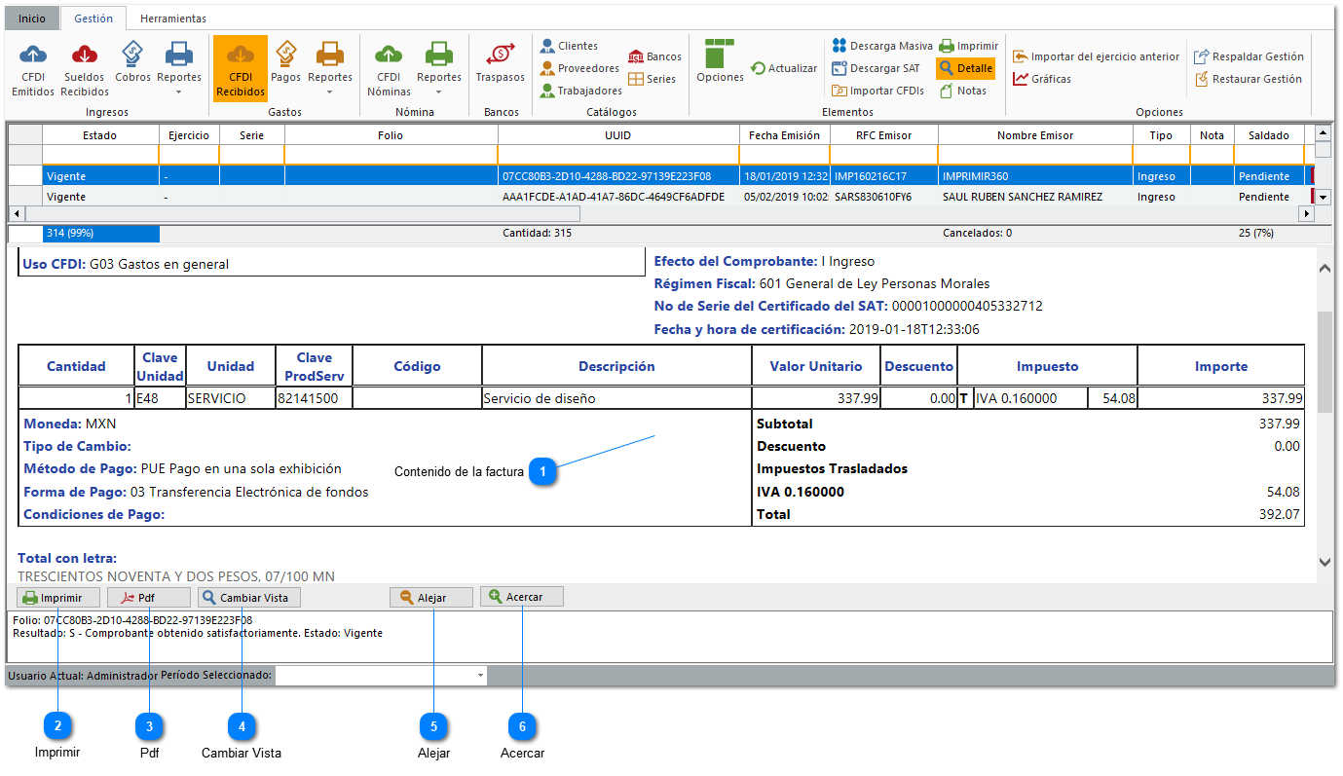Open the Clientes catalog

click(x=570, y=46)
